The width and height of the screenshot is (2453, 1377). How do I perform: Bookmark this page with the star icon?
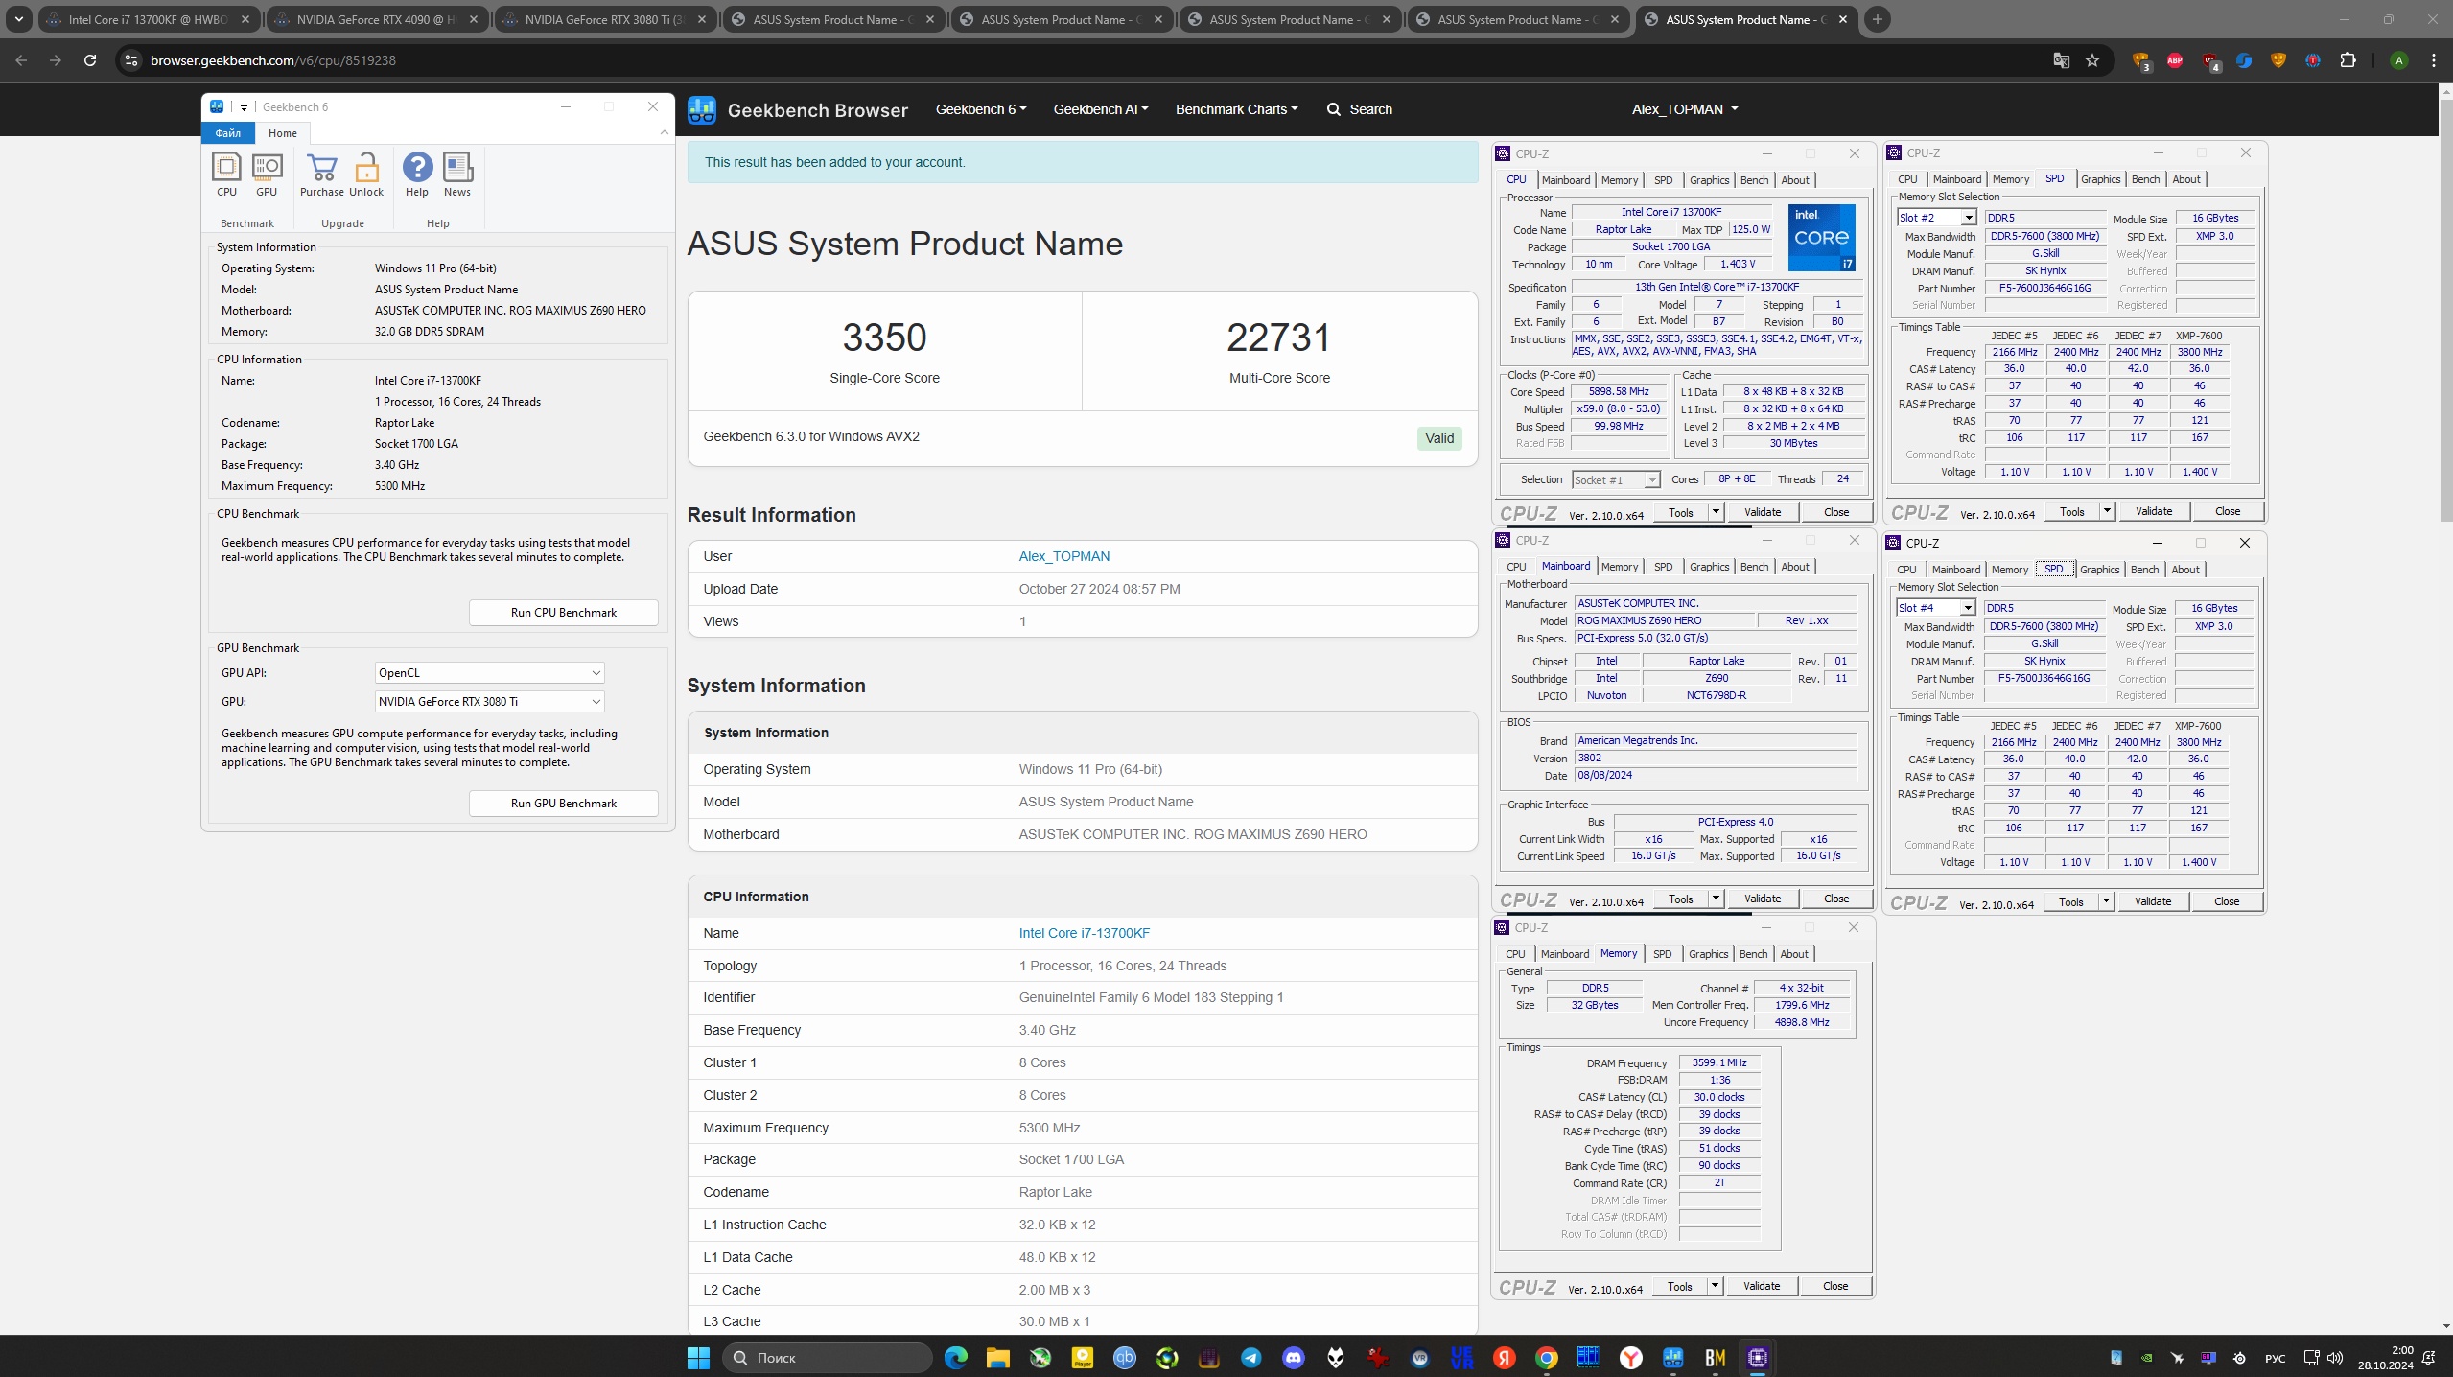[x=2092, y=60]
